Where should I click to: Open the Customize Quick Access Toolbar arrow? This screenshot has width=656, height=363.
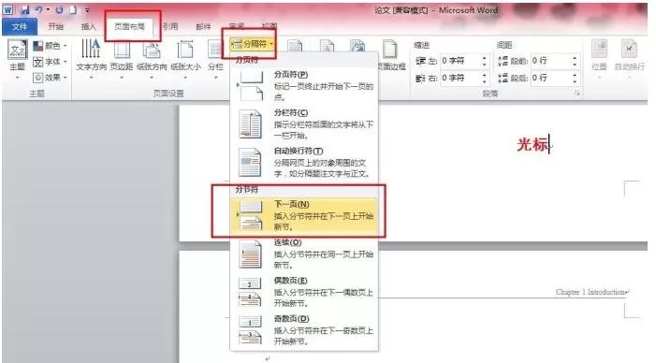(x=87, y=10)
